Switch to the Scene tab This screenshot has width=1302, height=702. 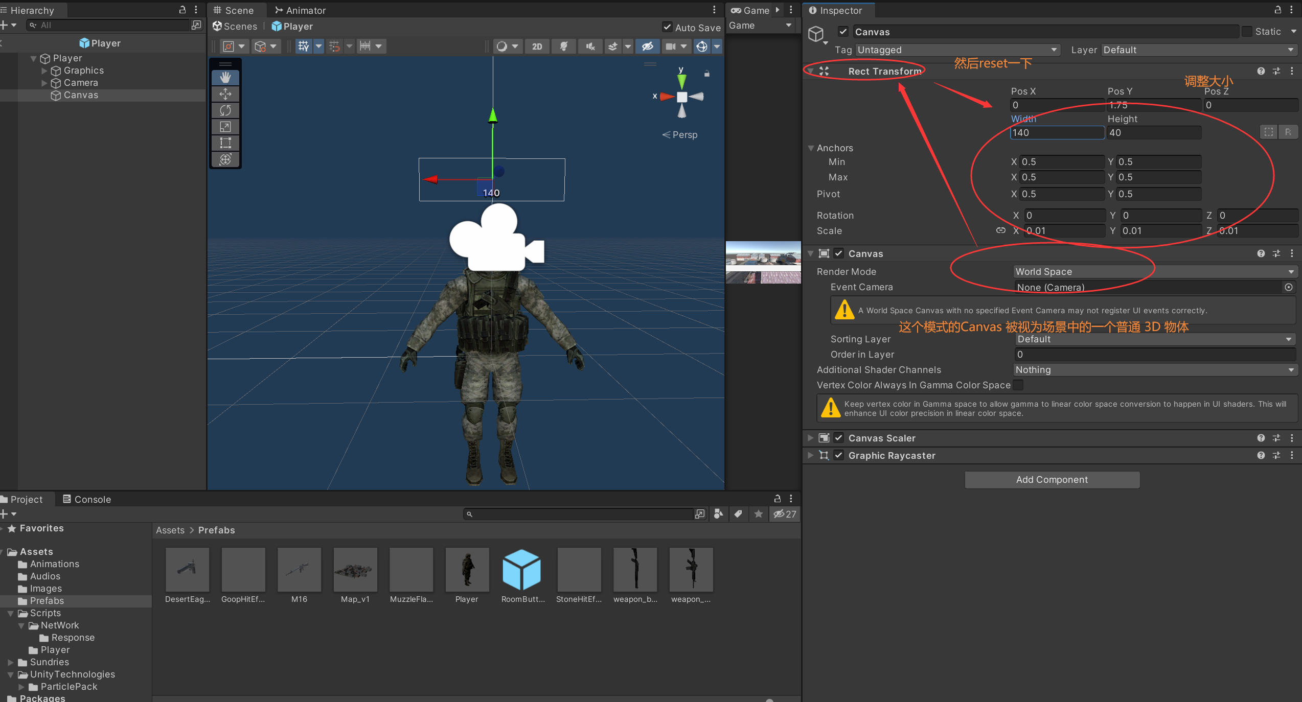[234, 10]
